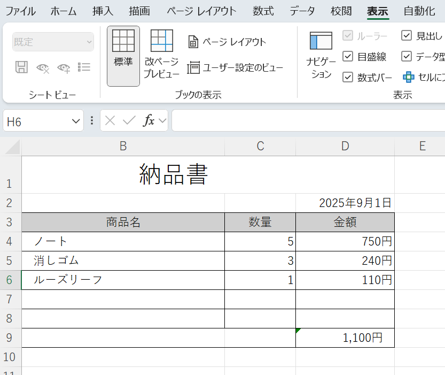
Task: Click the 金額 header cell
Action: click(x=345, y=222)
